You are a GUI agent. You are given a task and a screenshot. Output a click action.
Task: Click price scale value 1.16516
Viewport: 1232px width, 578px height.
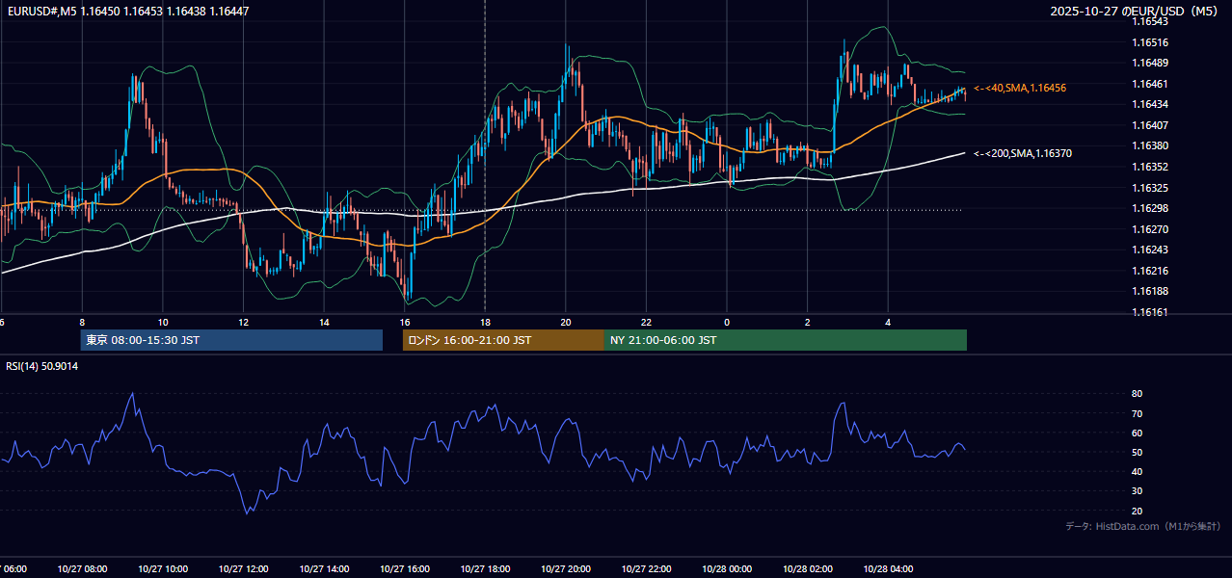point(1149,42)
